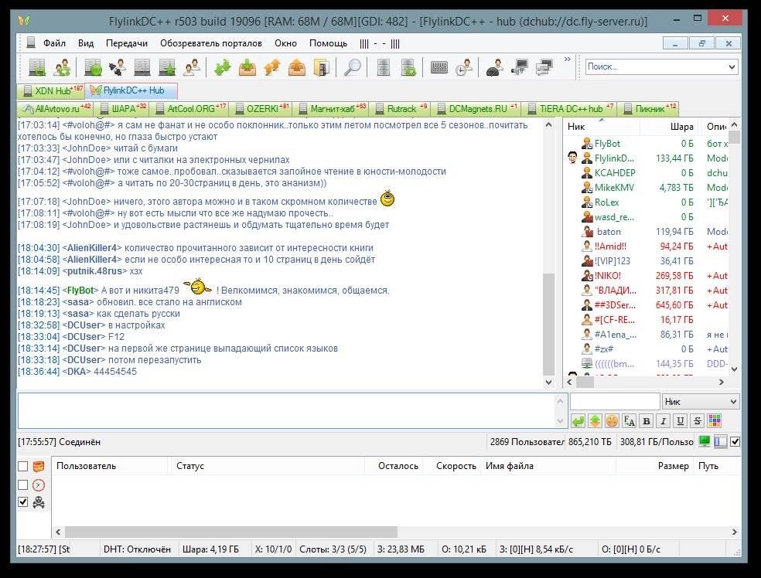Viewport: 761px width, 578px height.
Task: Click the server with green globe icon
Action: pos(93,67)
